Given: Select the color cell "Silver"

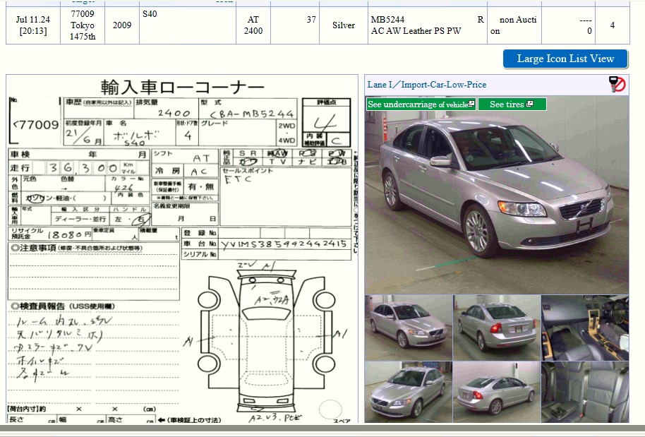Looking at the screenshot, I should pyautogui.click(x=344, y=25).
